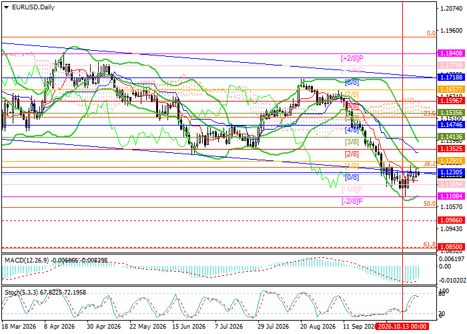The image size is (467, 334).
Task: Select the blue 1.17188 price label
Action: click(451, 77)
